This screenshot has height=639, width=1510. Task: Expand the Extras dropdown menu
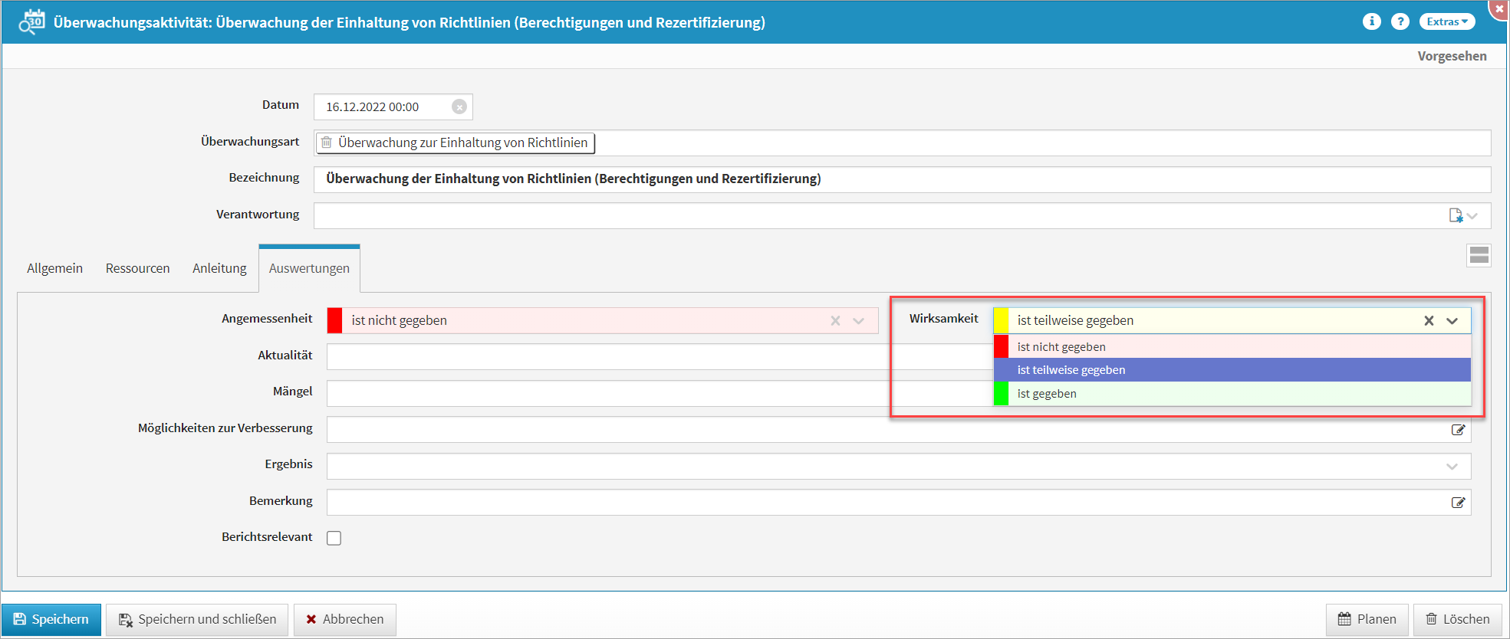[1446, 21]
